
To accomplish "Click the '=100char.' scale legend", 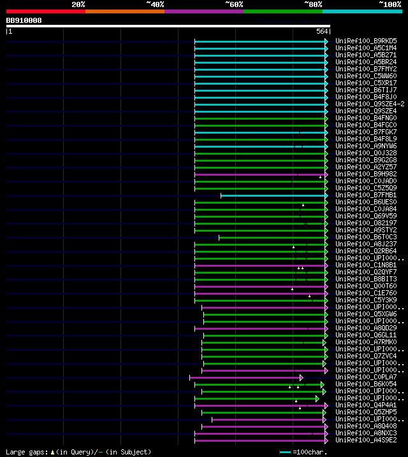I will (310, 452).
